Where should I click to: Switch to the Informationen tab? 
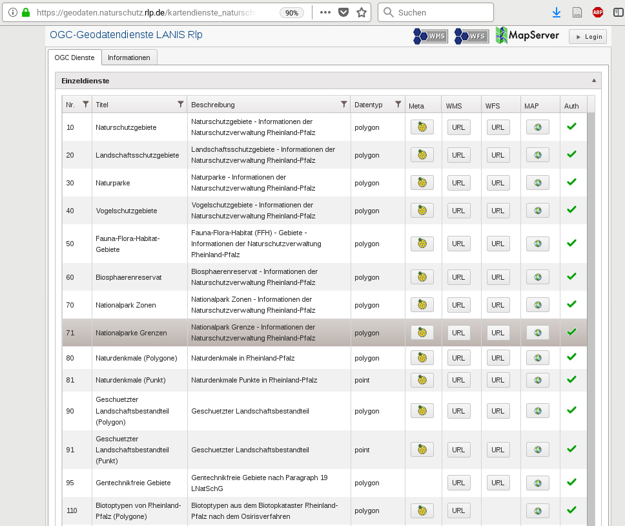coord(129,58)
